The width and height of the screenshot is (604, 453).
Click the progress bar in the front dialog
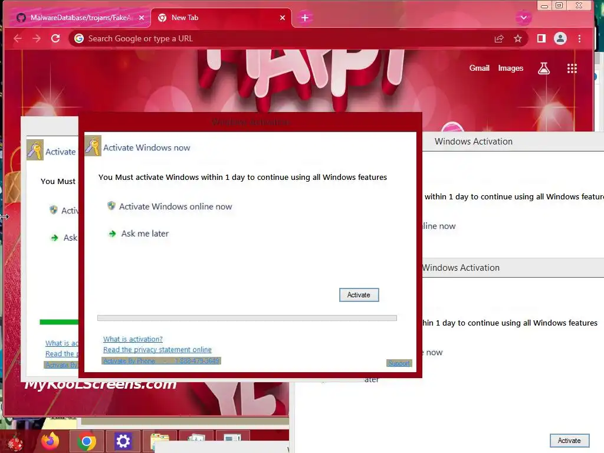click(x=247, y=318)
